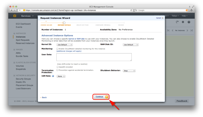Click the Continue button
The image size is (203, 117).
click(x=101, y=97)
